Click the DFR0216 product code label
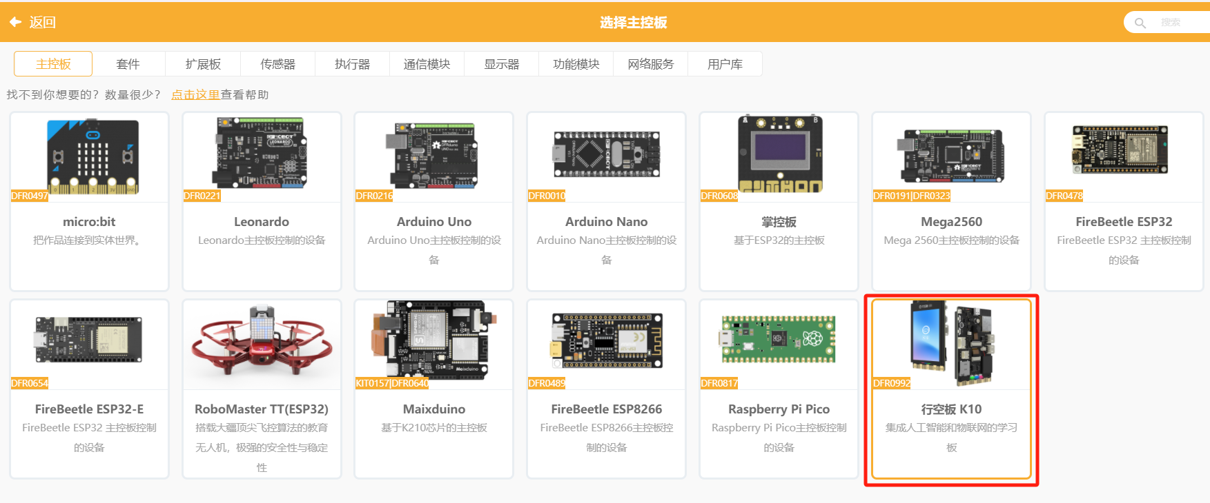The height and width of the screenshot is (503, 1210). point(374,196)
